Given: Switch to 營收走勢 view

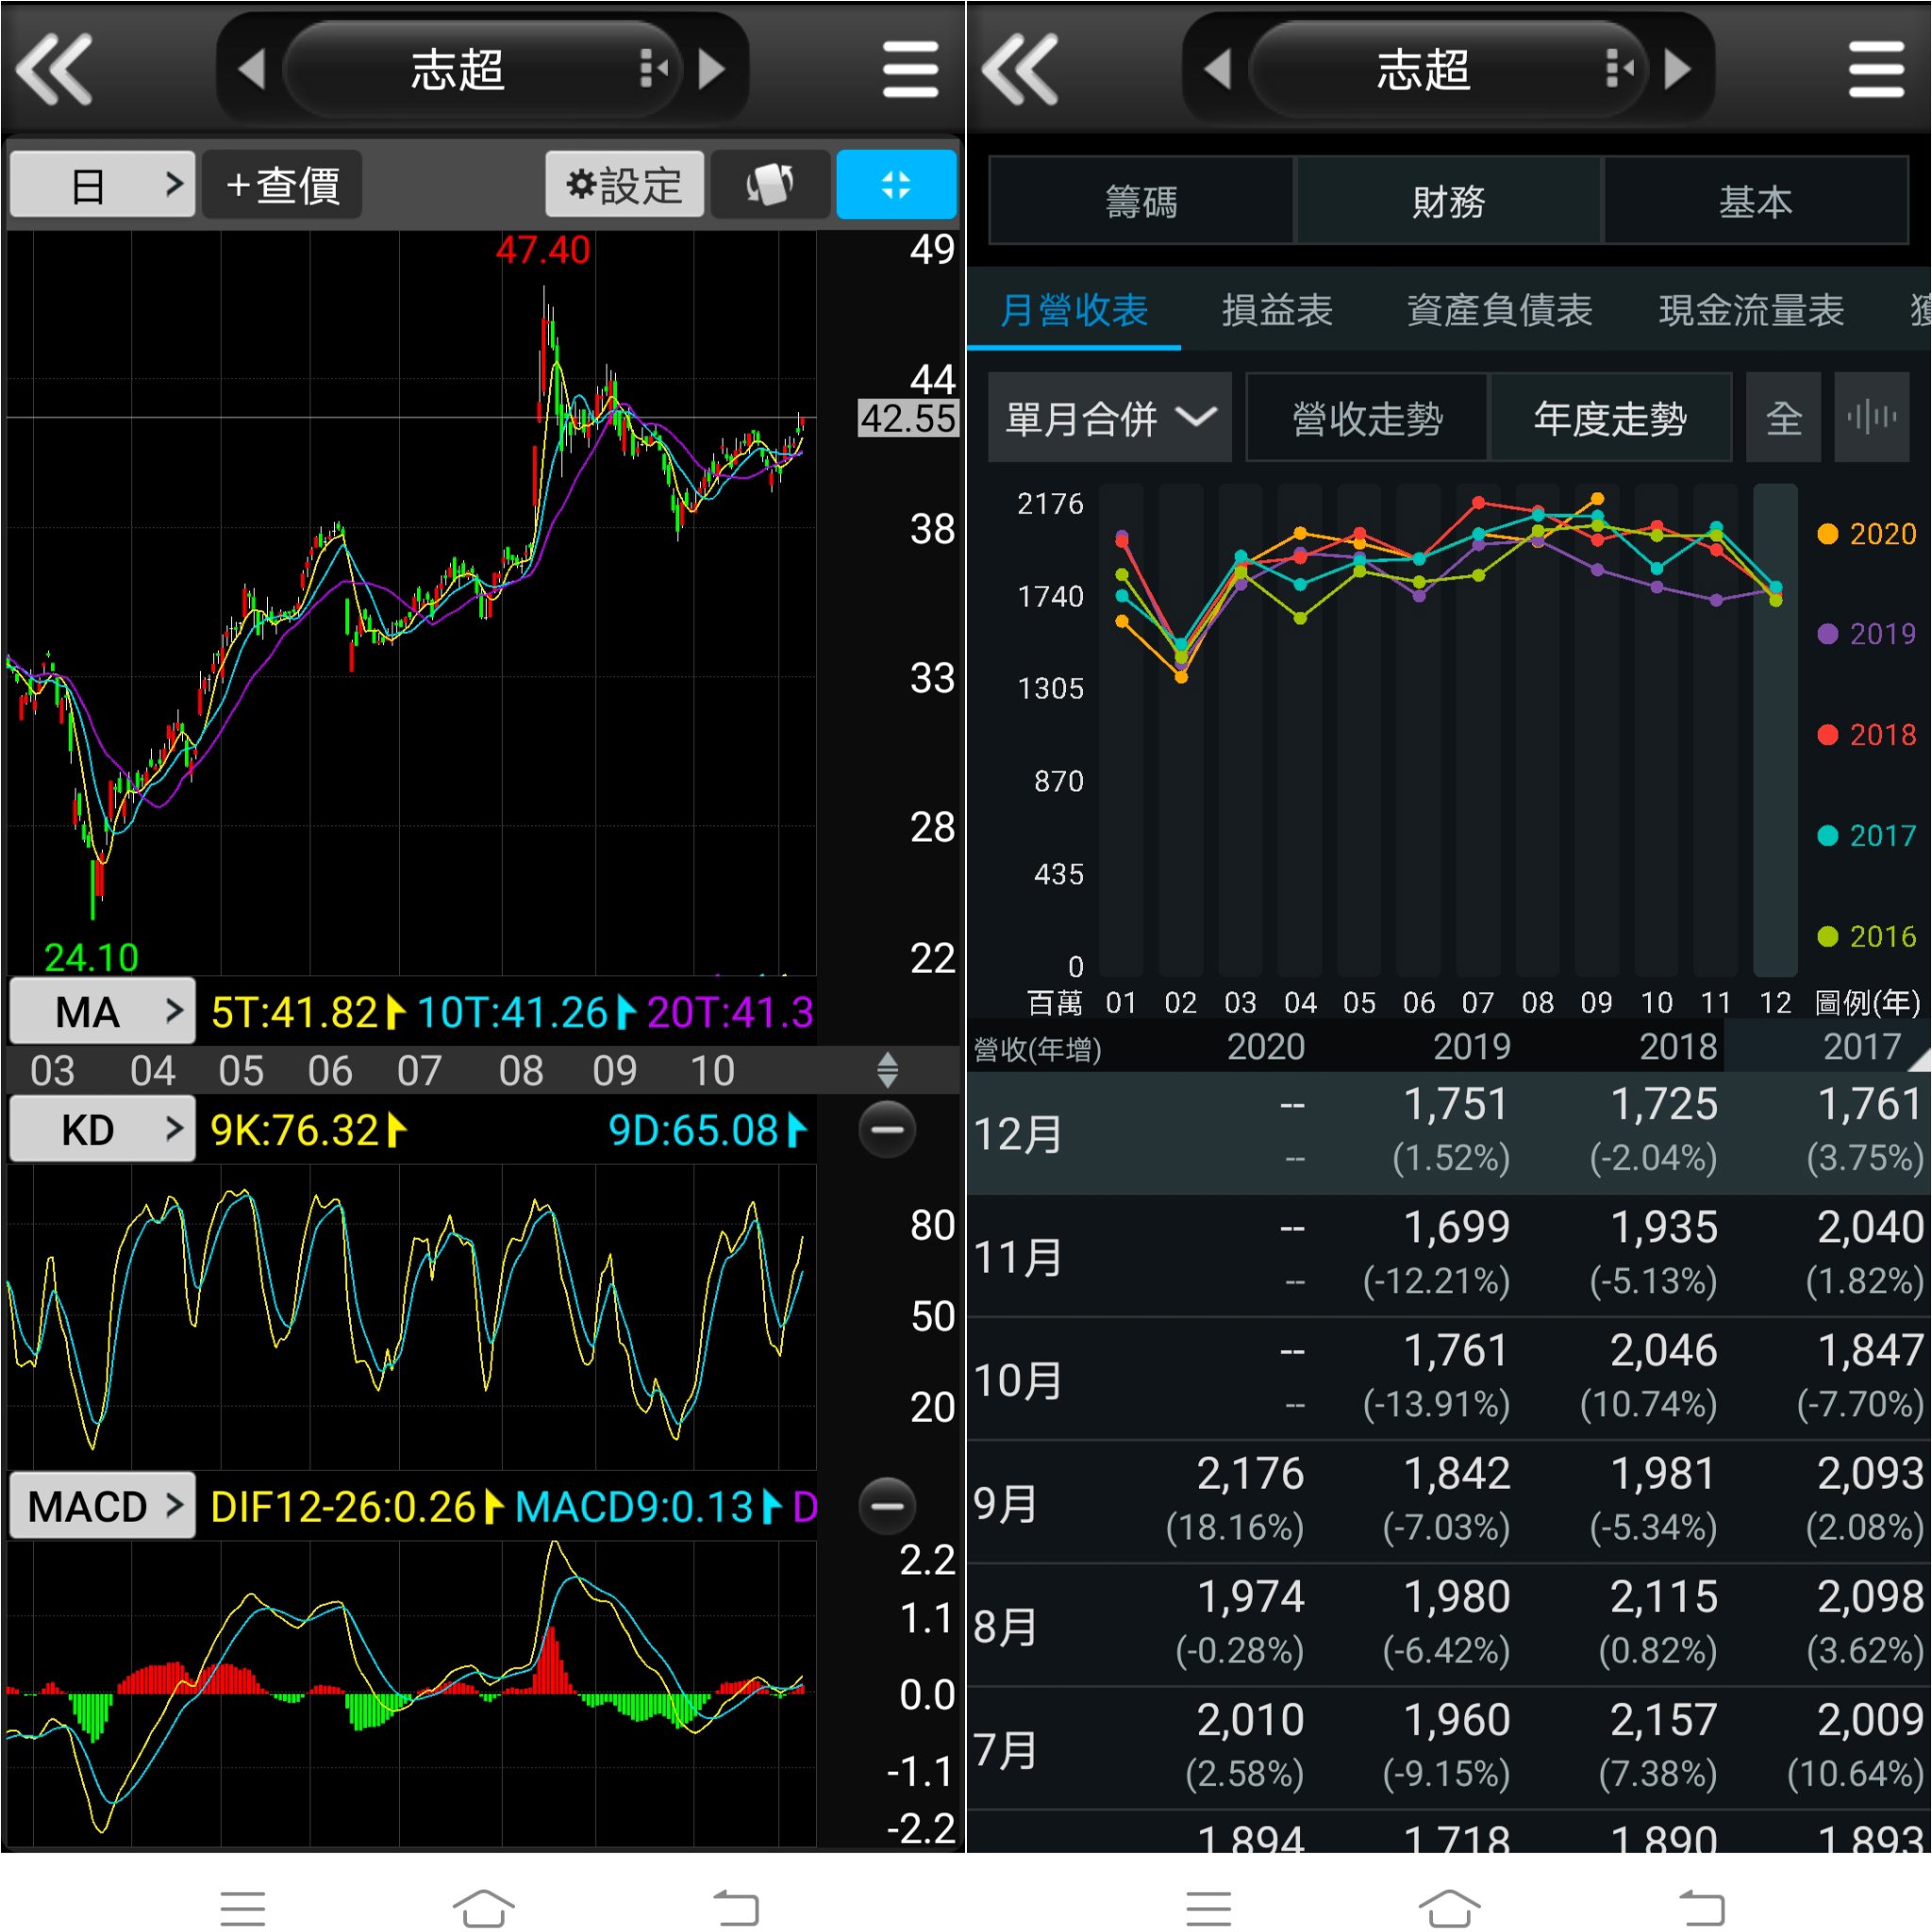Looking at the screenshot, I should [1366, 418].
